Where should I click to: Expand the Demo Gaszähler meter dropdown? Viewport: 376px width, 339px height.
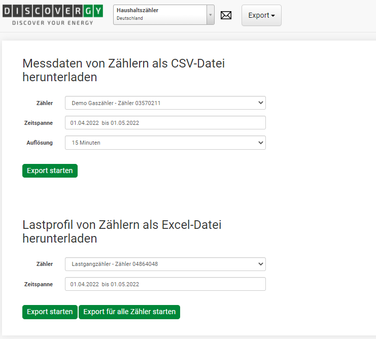point(165,103)
